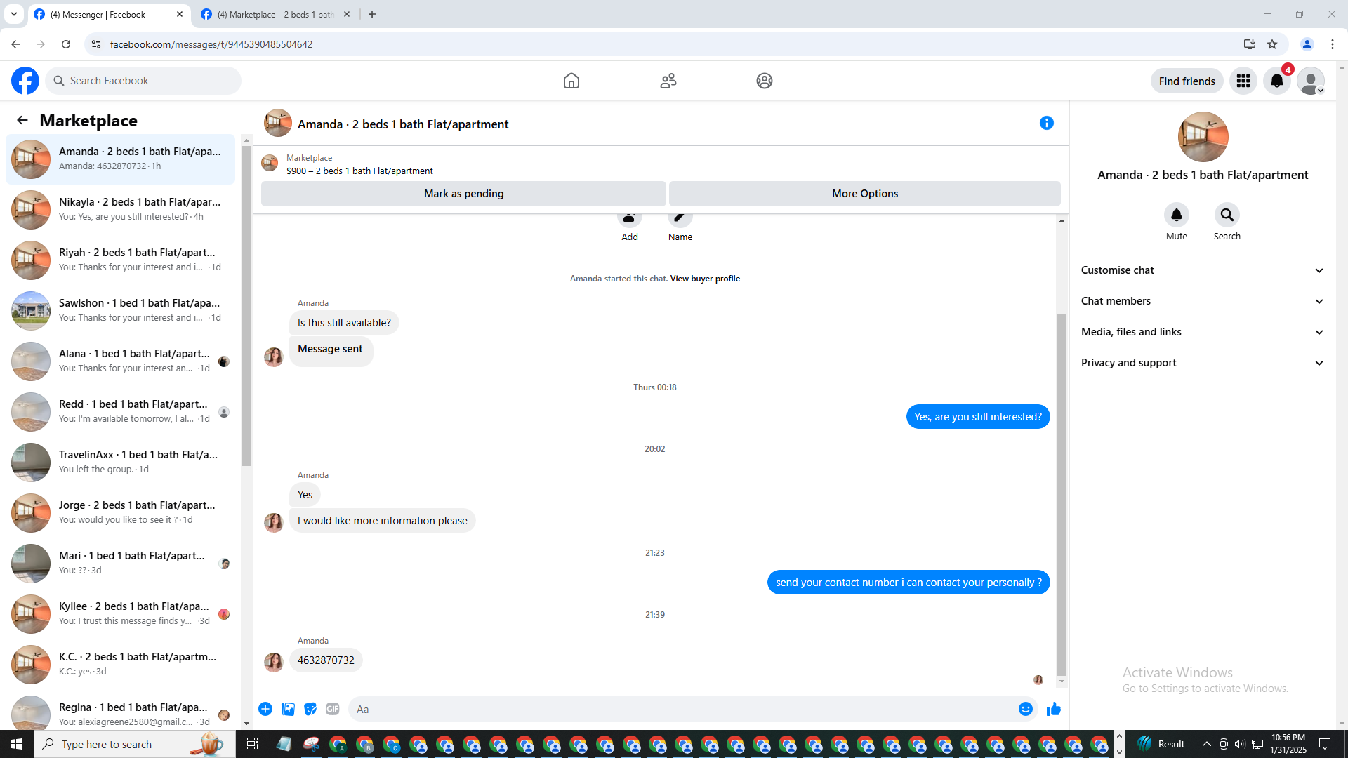Open the chat with Nikayla
The image size is (1348, 758).
(120, 210)
